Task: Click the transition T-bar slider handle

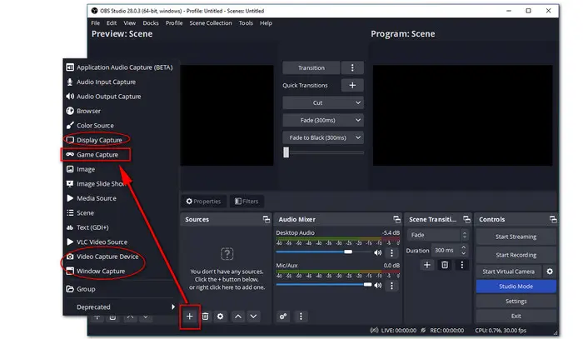Action: coord(286,152)
